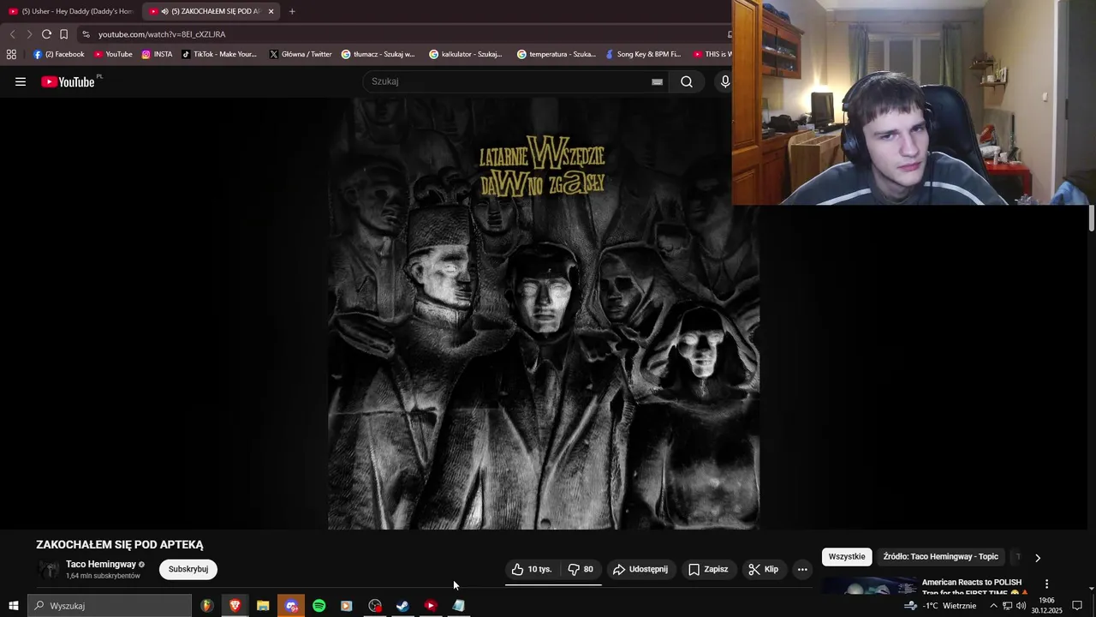Click the Windows taskbar Wyszukaj search box
Image resolution: width=1096 pixels, height=617 pixels.
pos(110,606)
